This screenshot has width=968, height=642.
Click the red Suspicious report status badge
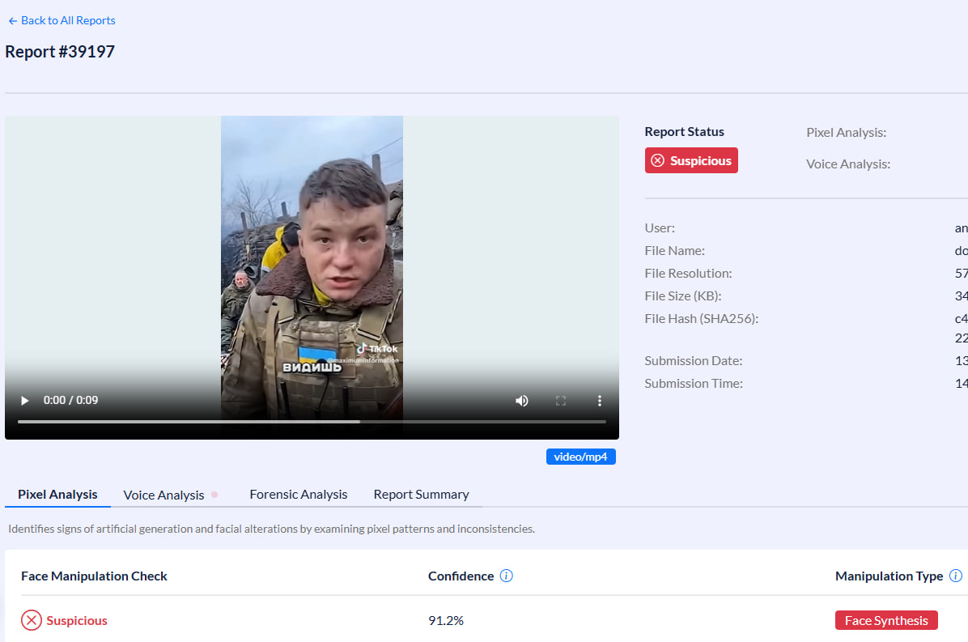point(691,160)
